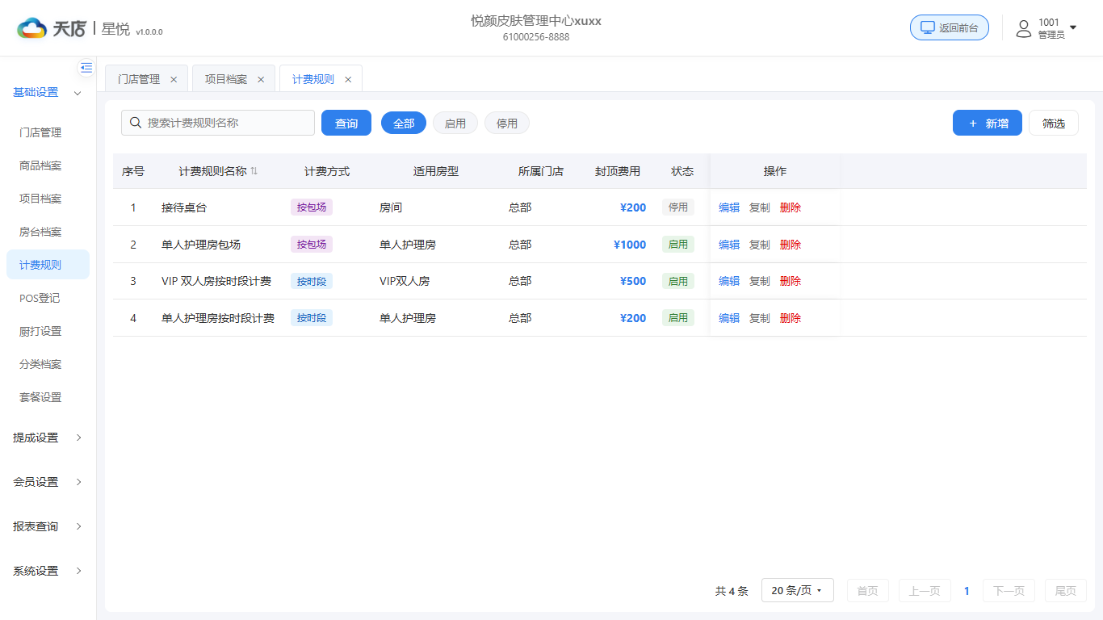Close the 门店管理 tab
Image resolution: width=1103 pixels, height=620 pixels.
click(x=174, y=79)
